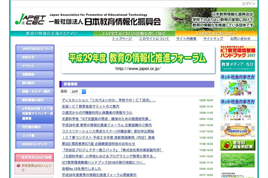Open 第3回 関西教育ICT展 企画概要説明会 link

tap(98, 144)
